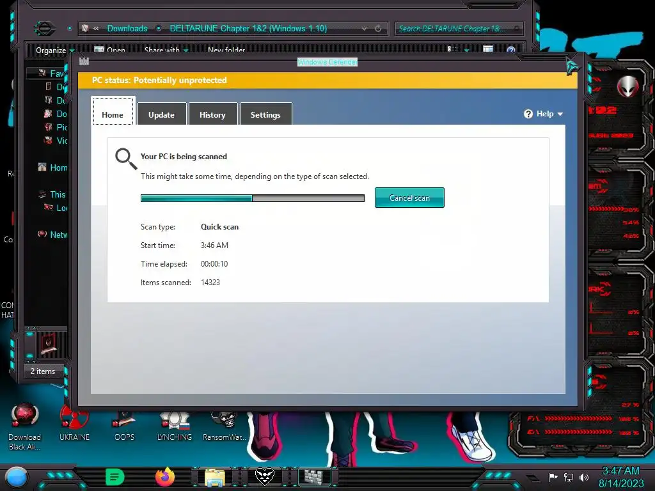Select Homegroup in Explorer navigation pane

[x=52, y=168]
